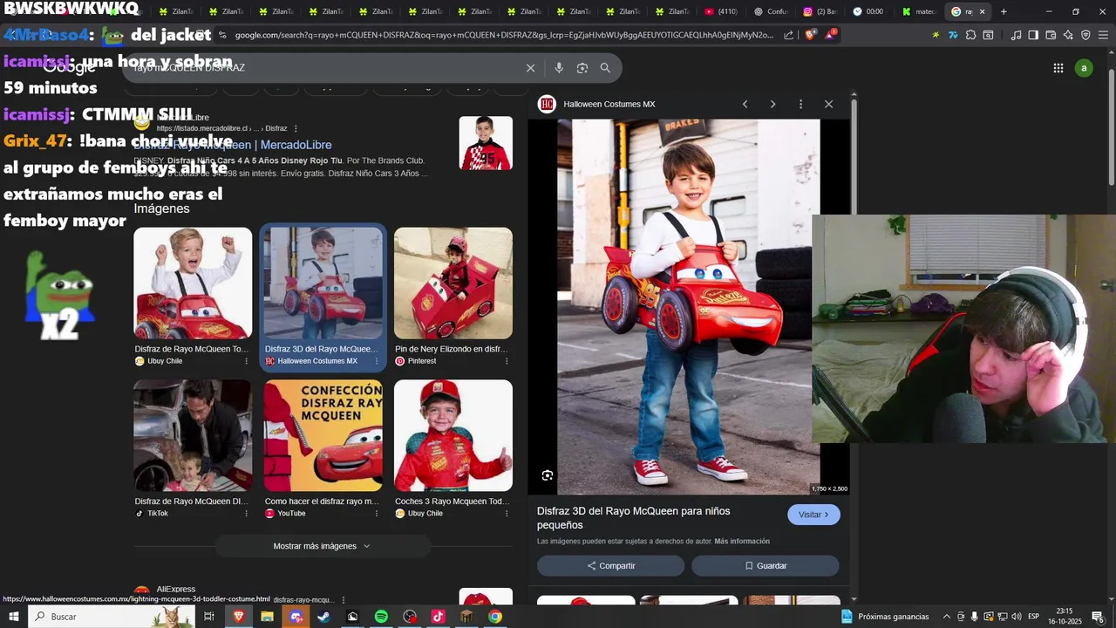Switch to the 'Confu' ChatGPT tab
The image size is (1116, 628).
pos(771,11)
